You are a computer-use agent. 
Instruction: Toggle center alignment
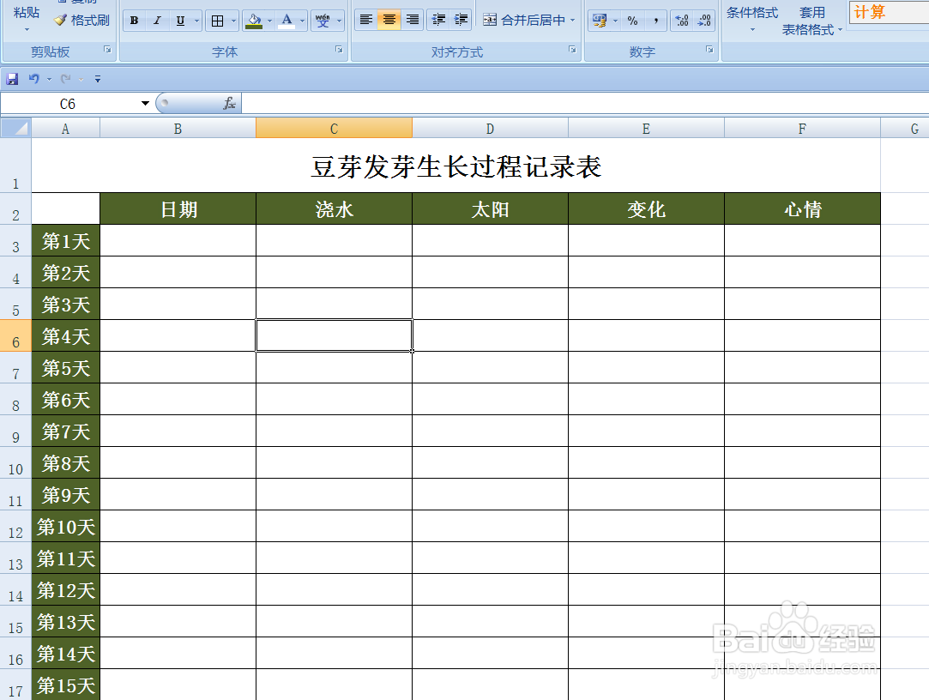[x=389, y=20]
